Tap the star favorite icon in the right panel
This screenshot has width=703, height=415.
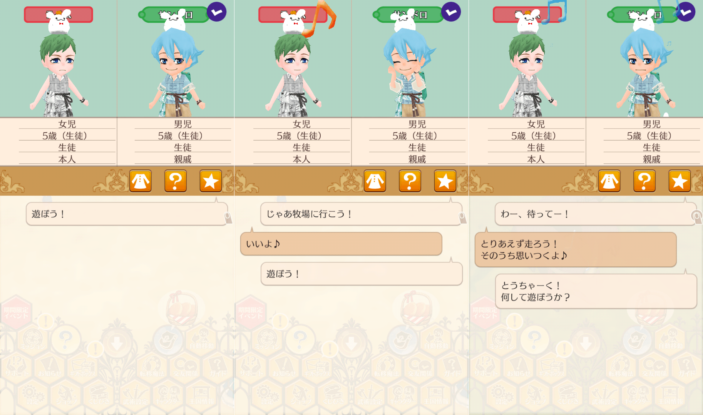click(x=680, y=181)
